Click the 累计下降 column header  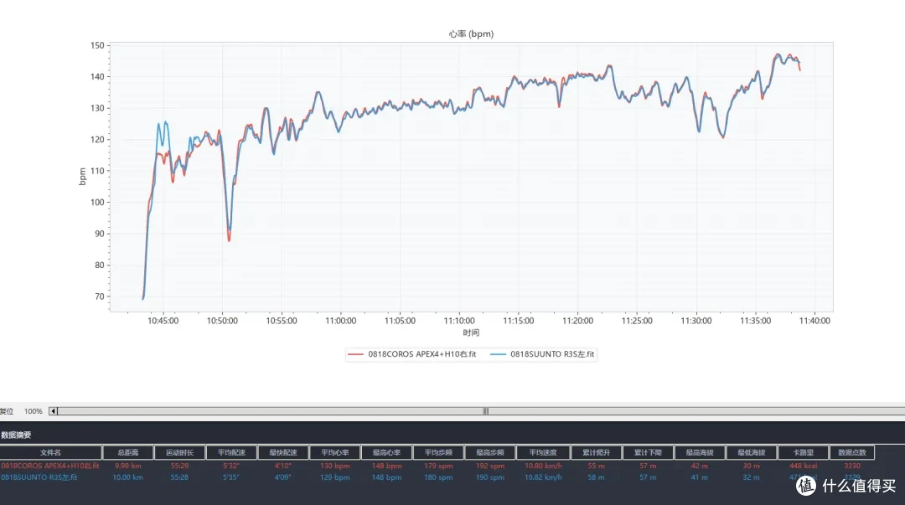(x=648, y=452)
